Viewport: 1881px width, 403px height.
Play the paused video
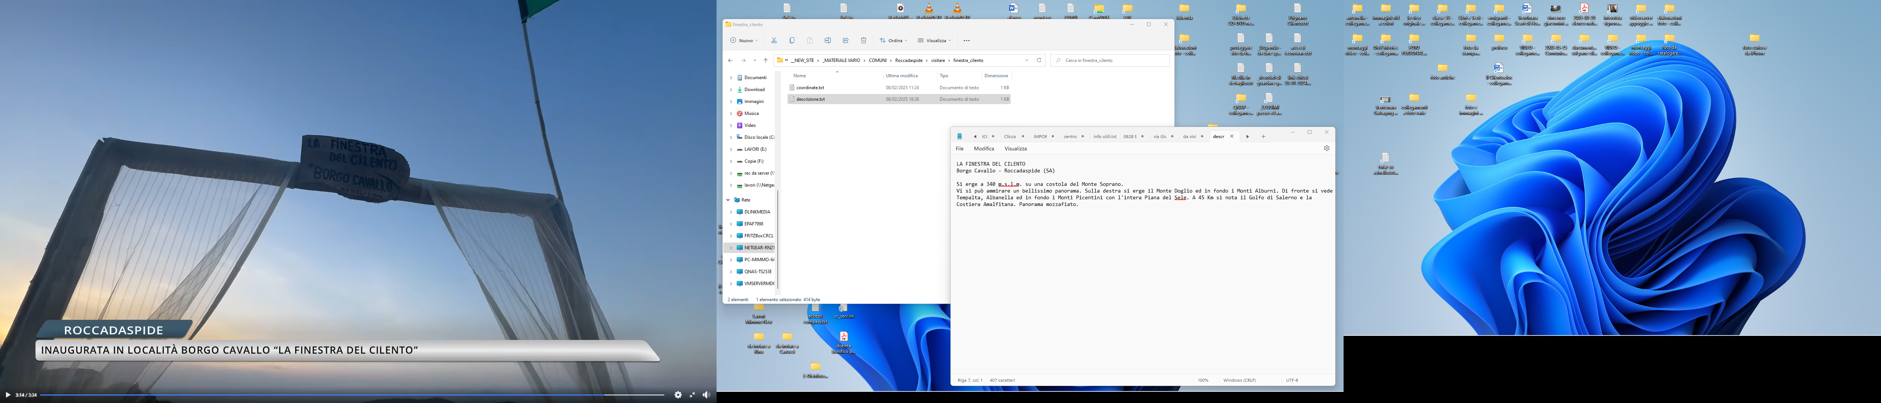(x=8, y=395)
